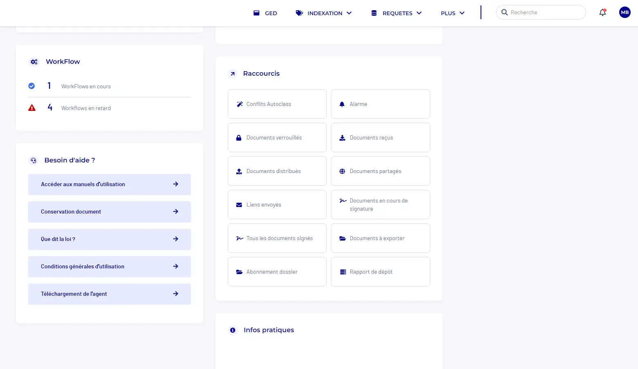Click the Besoin d'aide headset icon
The height and width of the screenshot is (369, 638).
[x=33, y=160]
